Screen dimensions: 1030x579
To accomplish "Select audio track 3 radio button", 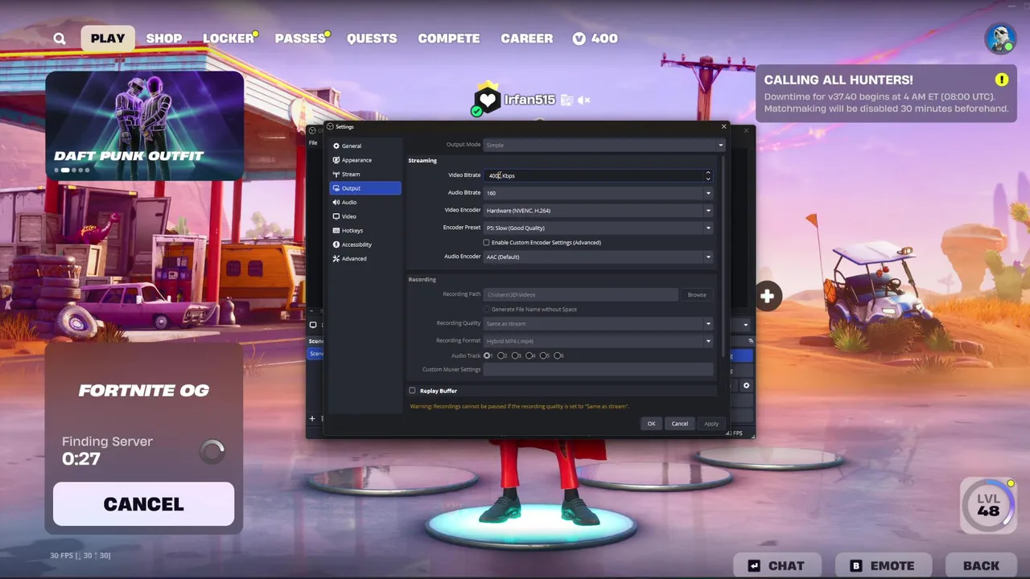I will [x=515, y=355].
